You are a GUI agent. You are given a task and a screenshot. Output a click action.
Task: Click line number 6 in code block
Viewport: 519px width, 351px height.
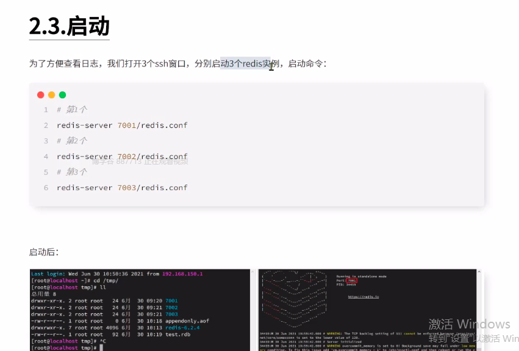point(46,188)
